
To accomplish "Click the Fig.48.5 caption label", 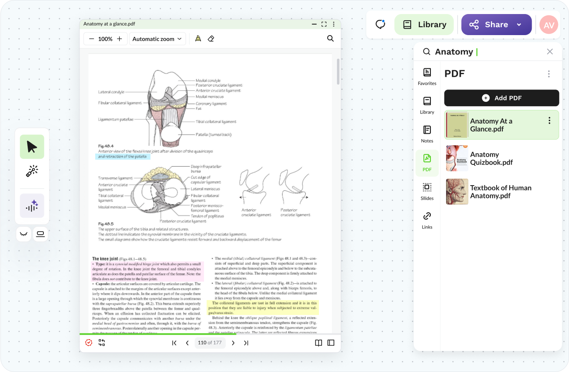I will [x=106, y=224].
